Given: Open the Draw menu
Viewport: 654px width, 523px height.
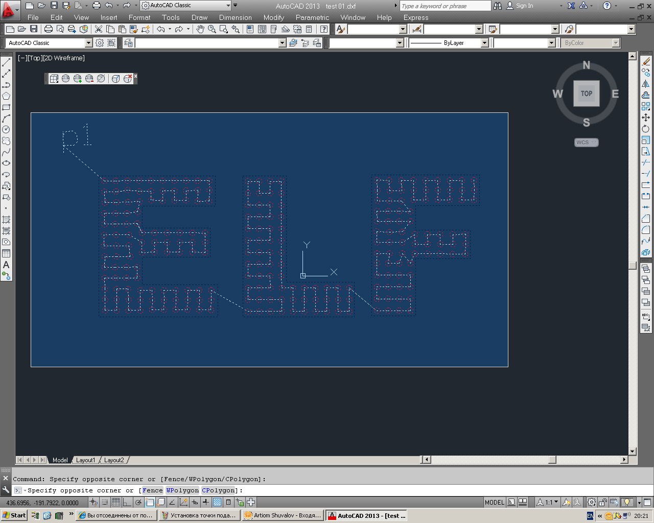Looking at the screenshot, I should pos(199,17).
